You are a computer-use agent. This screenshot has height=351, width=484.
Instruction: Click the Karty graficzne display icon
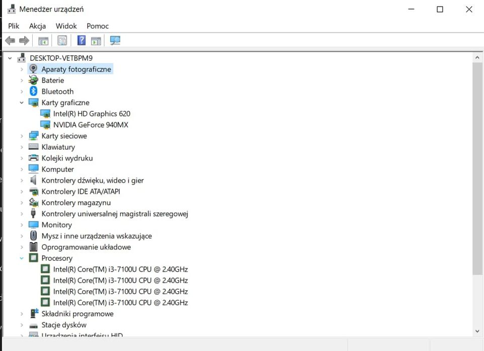(33, 102)
